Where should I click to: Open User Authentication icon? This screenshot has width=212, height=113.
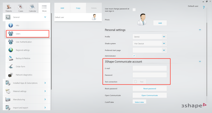[11, 42]
